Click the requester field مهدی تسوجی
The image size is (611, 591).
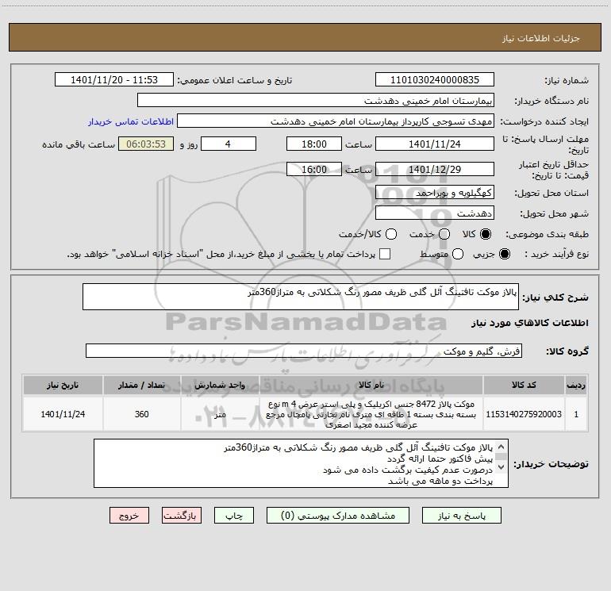point(336,121)
